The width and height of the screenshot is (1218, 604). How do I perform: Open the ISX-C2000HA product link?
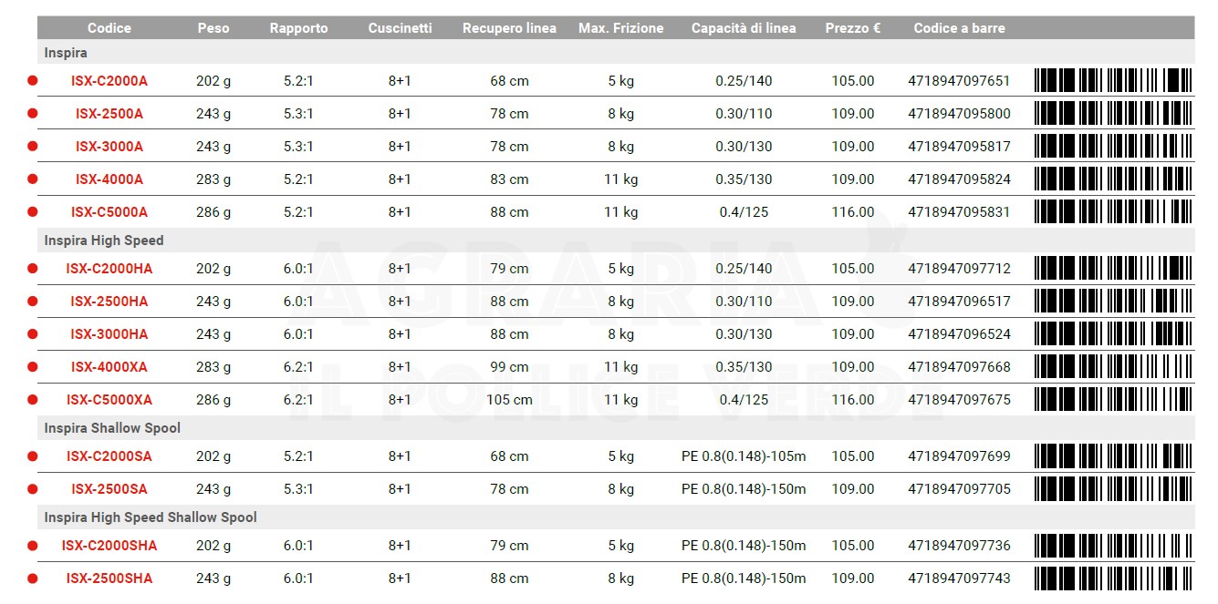pyautogui.click(x=109, y=269)
